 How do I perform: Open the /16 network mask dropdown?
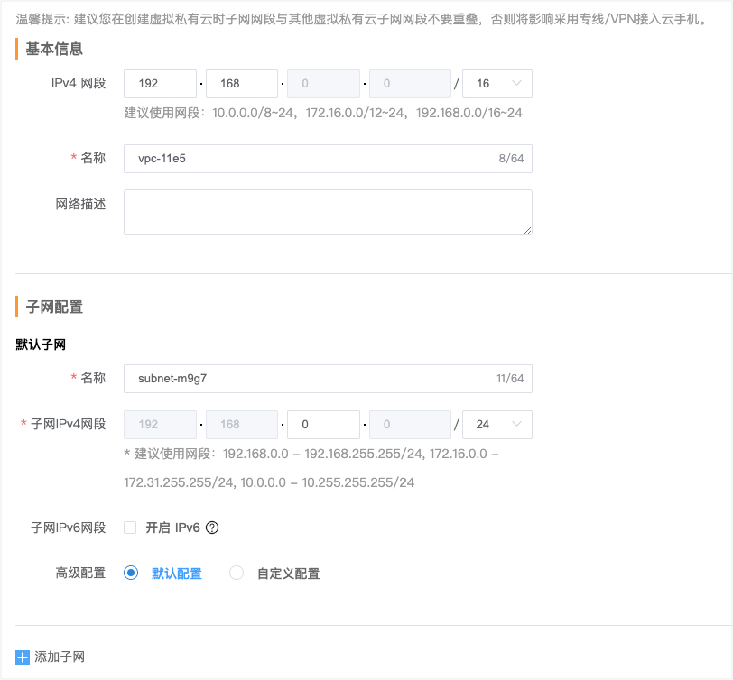point(496,83)
